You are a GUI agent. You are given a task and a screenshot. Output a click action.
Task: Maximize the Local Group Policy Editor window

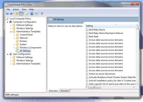click(128, 4)
